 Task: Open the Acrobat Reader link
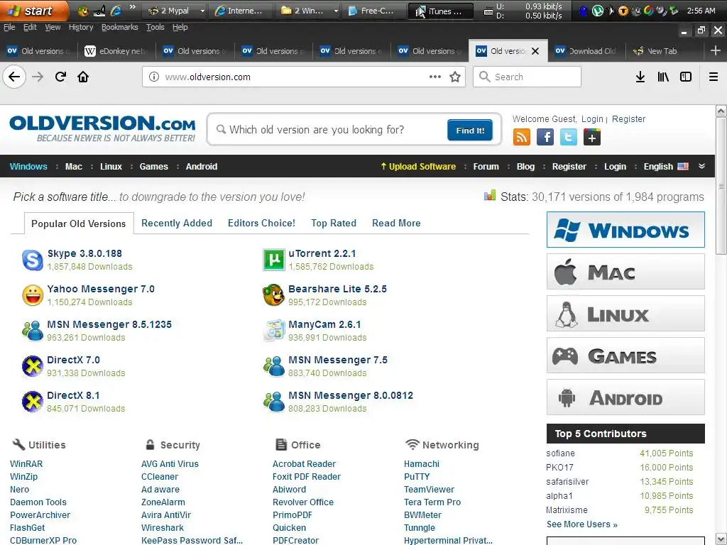click(x=304, y=464)
